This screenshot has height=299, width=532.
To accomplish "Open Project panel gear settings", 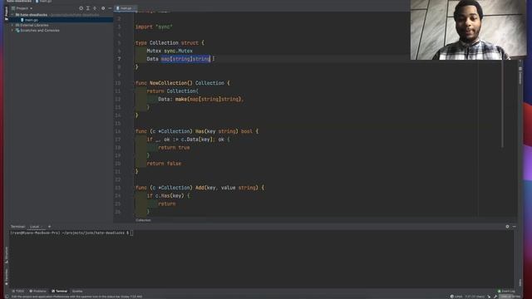I will (x=103, y=8).
